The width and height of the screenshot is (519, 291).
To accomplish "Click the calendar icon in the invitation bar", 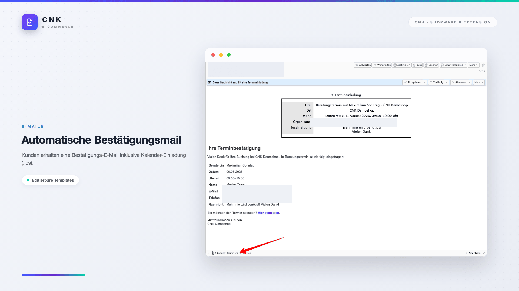I will click(x=209, y=82).
